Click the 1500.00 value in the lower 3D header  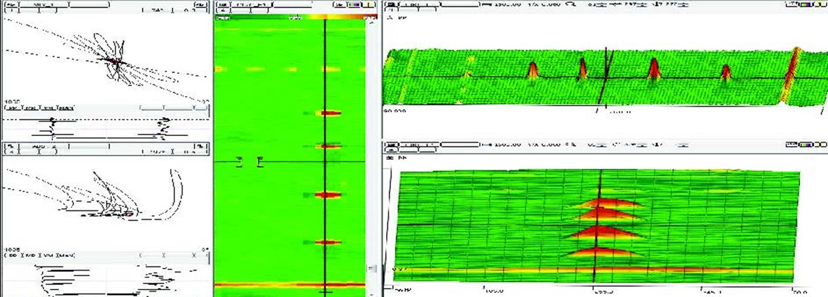(506, 145)
